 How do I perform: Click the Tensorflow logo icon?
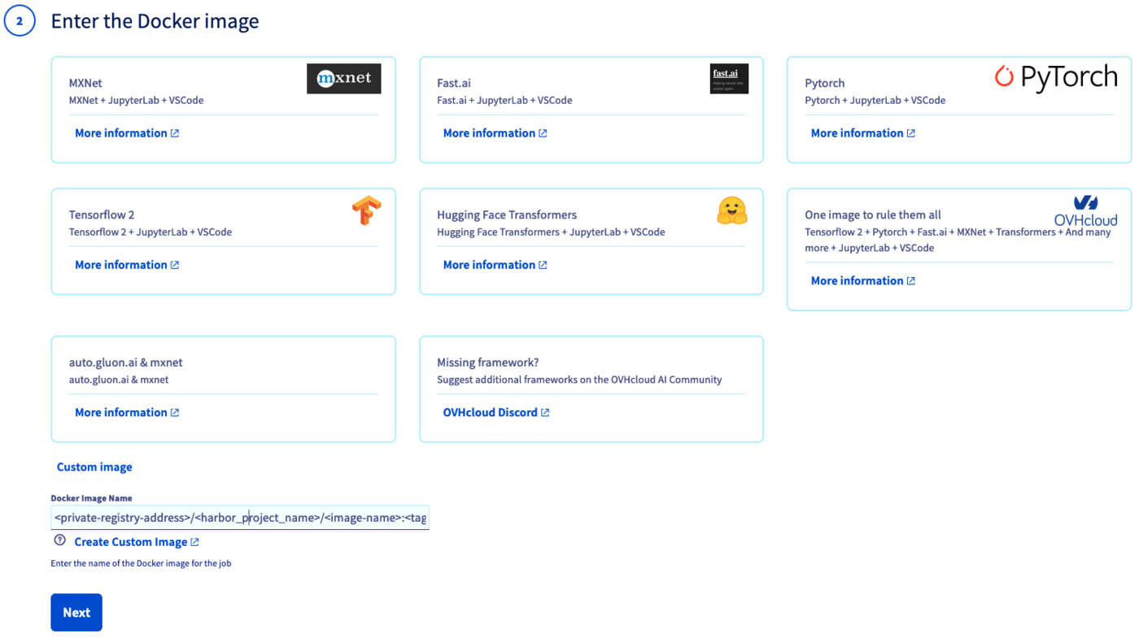tap(366, 210)
